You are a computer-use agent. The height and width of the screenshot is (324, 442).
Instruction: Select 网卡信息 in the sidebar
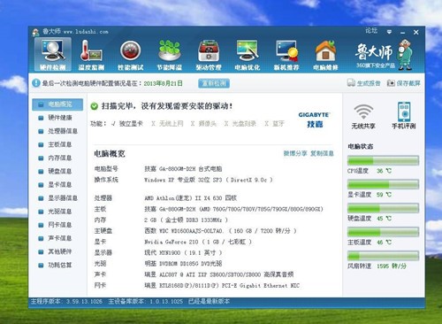[57, 225]
